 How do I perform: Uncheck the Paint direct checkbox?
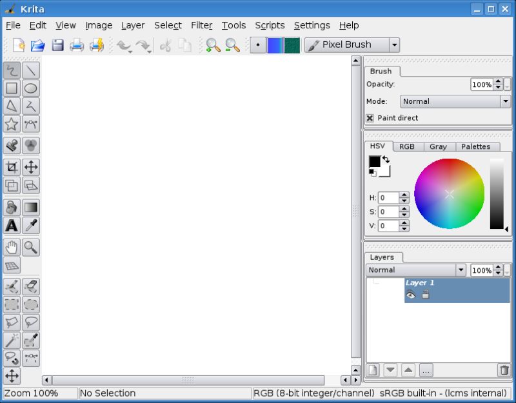click(370, 118)
